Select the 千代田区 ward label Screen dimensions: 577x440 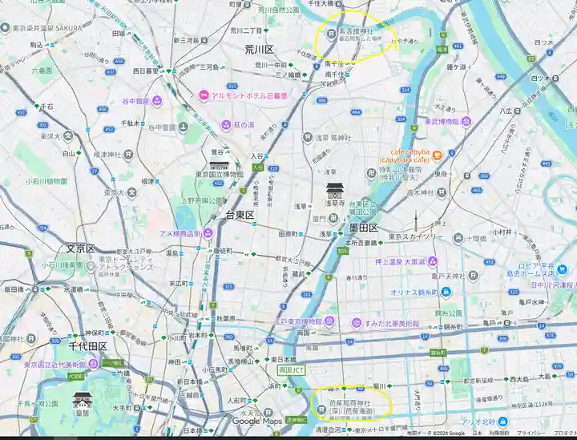pyautogui.click(x=88, y=346)
